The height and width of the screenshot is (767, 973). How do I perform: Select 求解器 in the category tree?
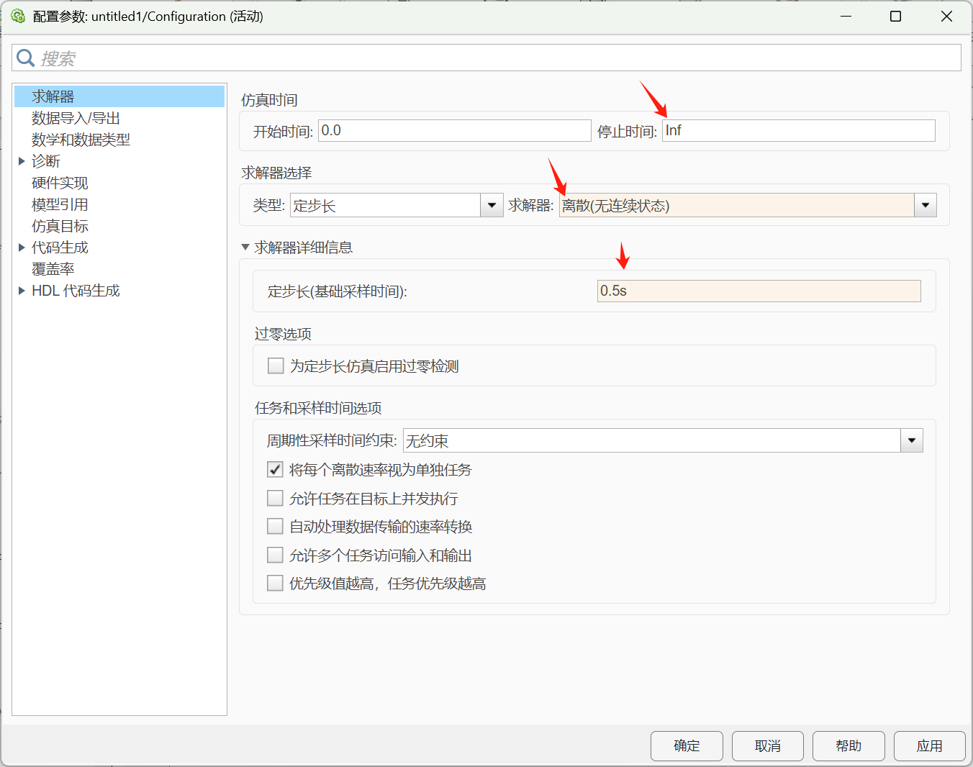pos(119,96)
